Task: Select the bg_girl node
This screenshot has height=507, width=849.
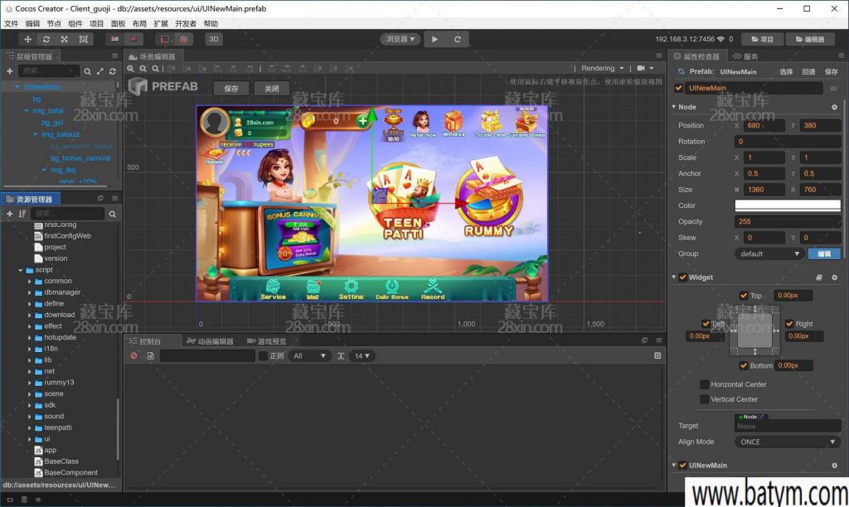Action: pyautogui.click(x=52, y=123)
